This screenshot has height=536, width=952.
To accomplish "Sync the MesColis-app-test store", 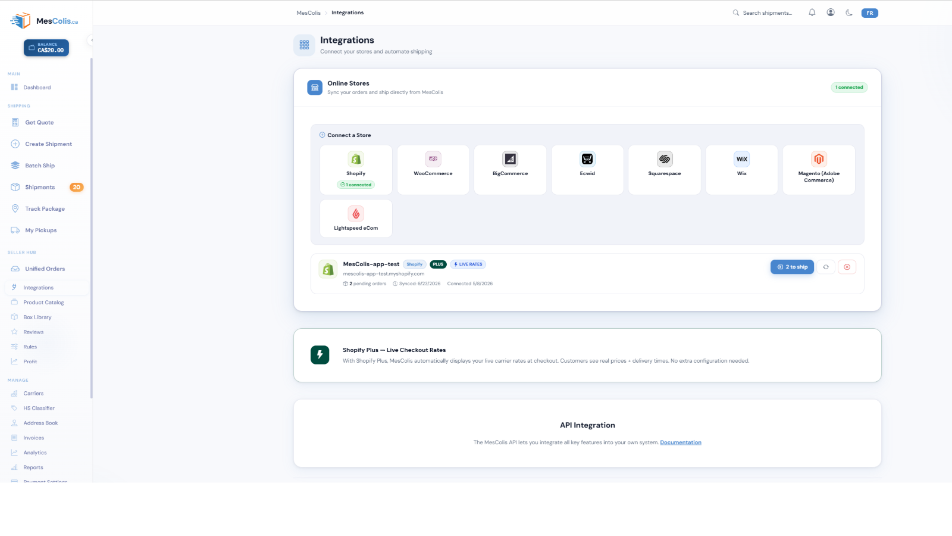I will 826,267.
